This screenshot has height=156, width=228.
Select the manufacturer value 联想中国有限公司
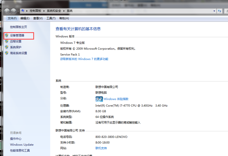tap(107, 87)
